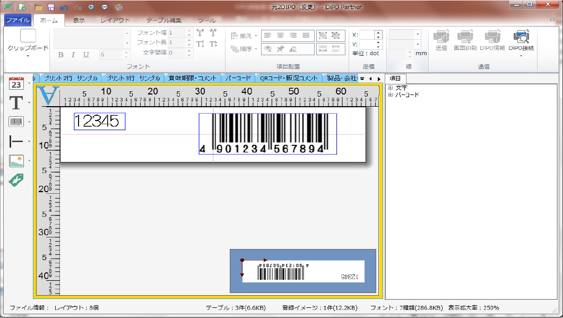This screenshot has width=563, height=318.
Task: Switch to the 表示 ribbon tab
Action: (x=79, y=21)
